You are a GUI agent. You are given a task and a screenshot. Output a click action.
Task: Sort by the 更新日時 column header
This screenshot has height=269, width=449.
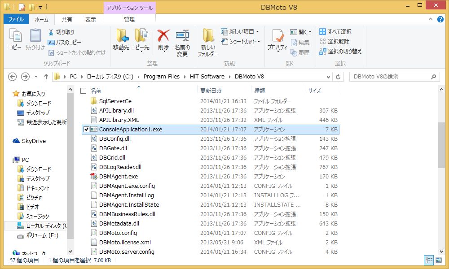click(x=211, y=91)
